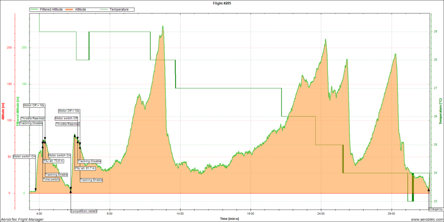Select the Competition restart marker label

pos(84,211)
